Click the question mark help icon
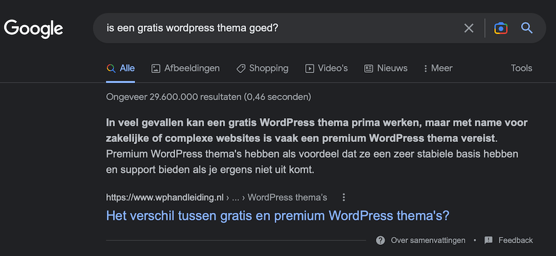 [381, 240]
